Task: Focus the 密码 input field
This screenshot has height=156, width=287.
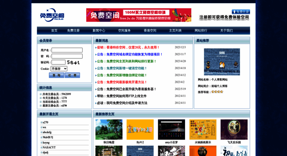Action: pos(67,56)
